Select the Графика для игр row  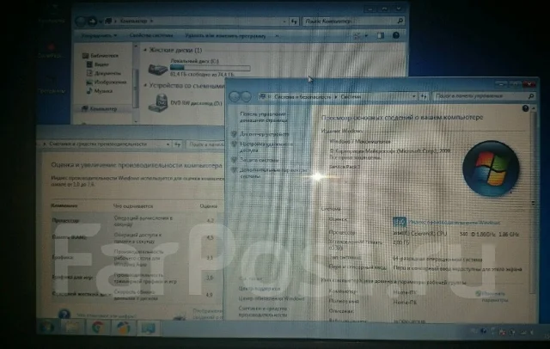[x=137, y=278]
